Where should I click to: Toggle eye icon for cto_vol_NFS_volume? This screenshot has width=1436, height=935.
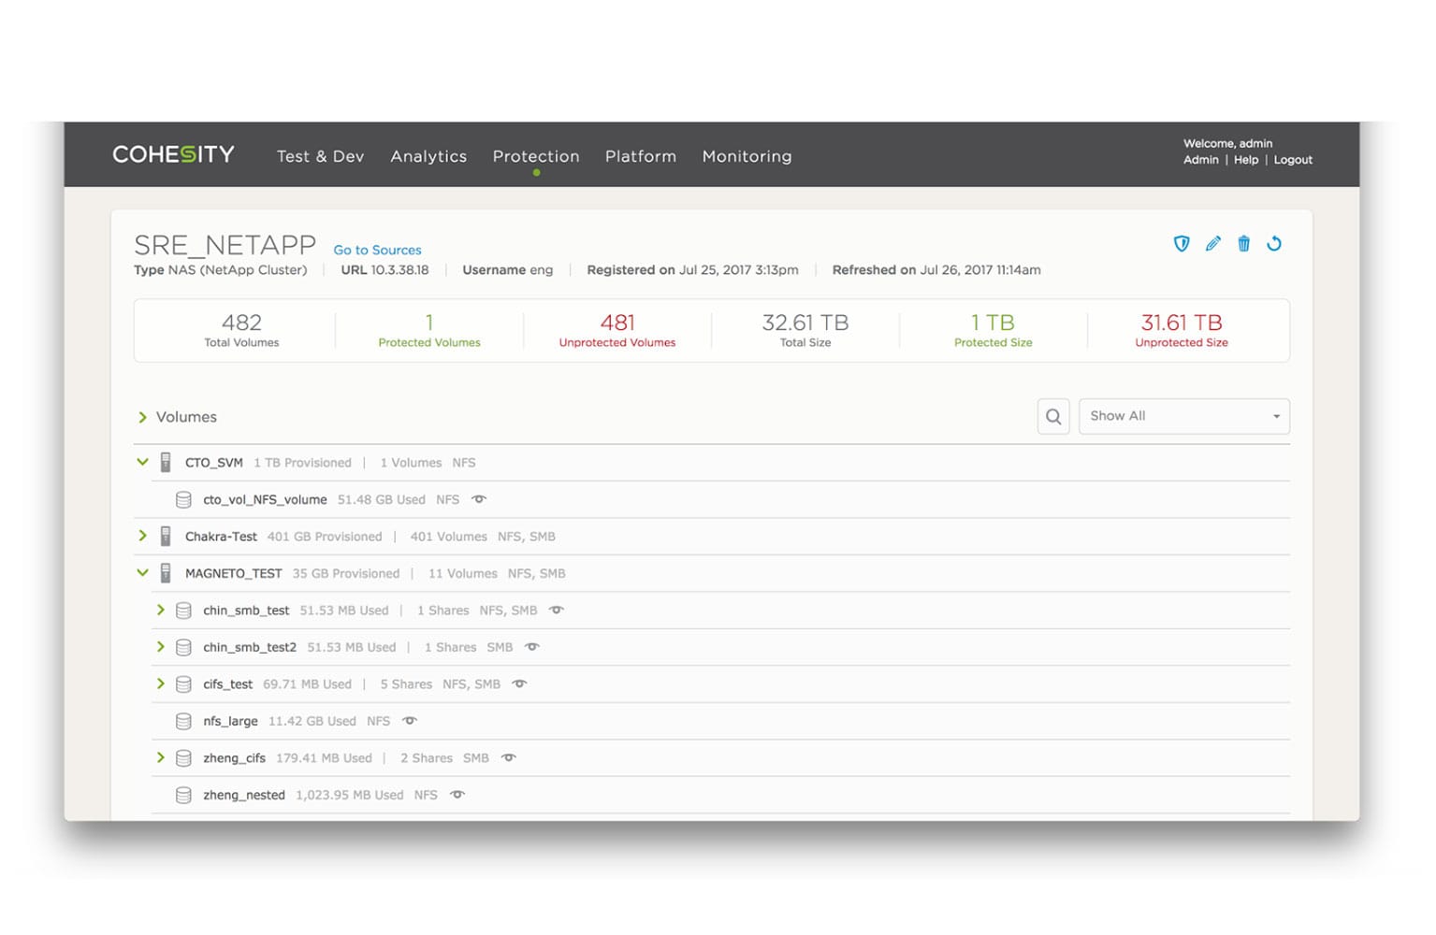click(479, 499)
